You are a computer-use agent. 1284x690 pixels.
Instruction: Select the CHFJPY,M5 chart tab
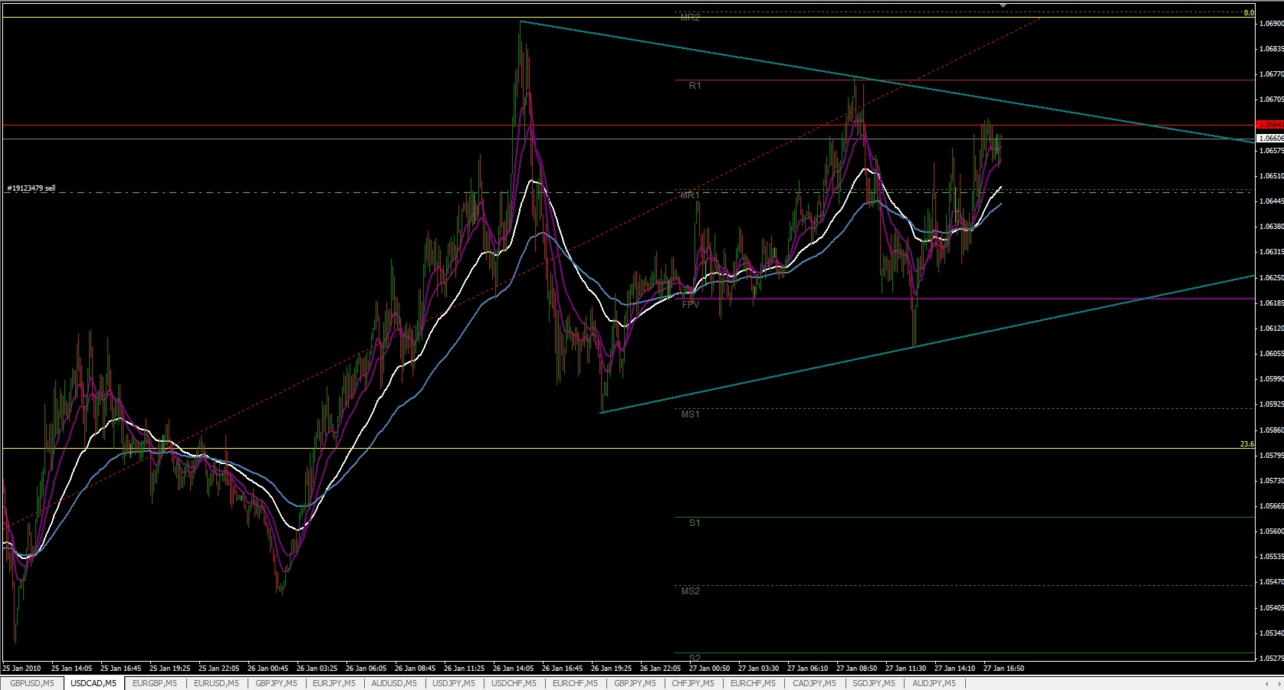click(x=692, y=683)
